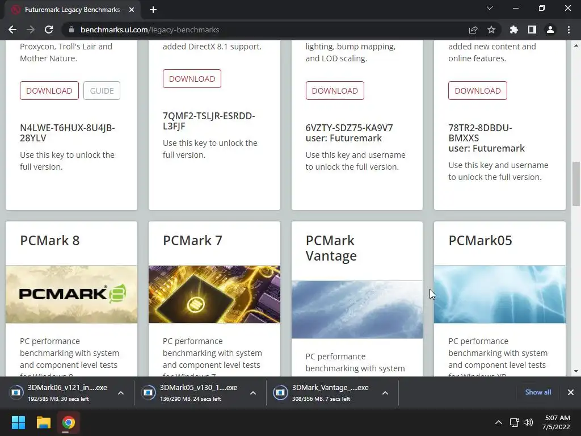Open the Chrome extensions puzzle icon
This screenshot has width=581, height=436.
pyautogui.click(x=514, y=30)
